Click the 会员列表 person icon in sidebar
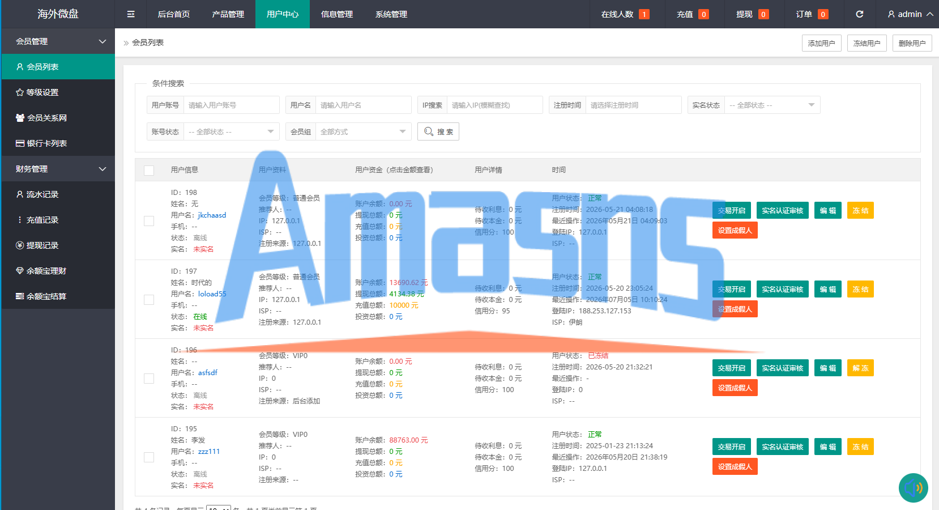 pos(20,67)
